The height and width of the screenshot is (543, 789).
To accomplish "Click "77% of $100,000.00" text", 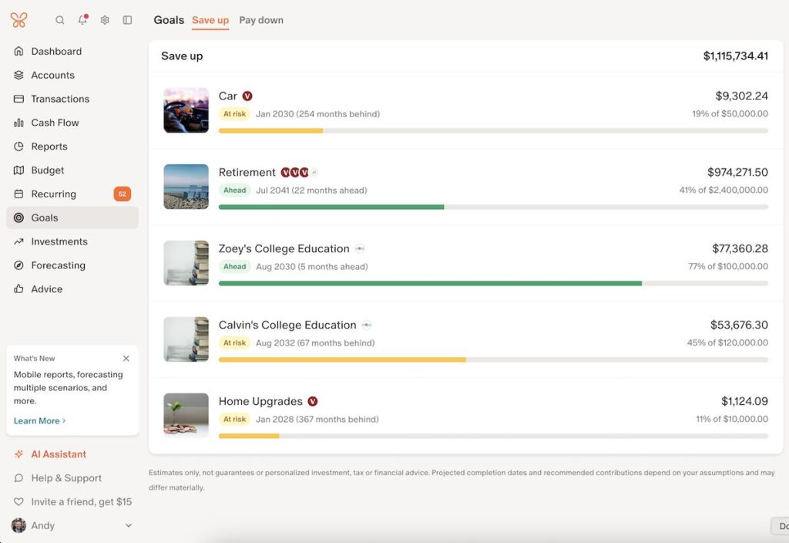I will (728, 266).
